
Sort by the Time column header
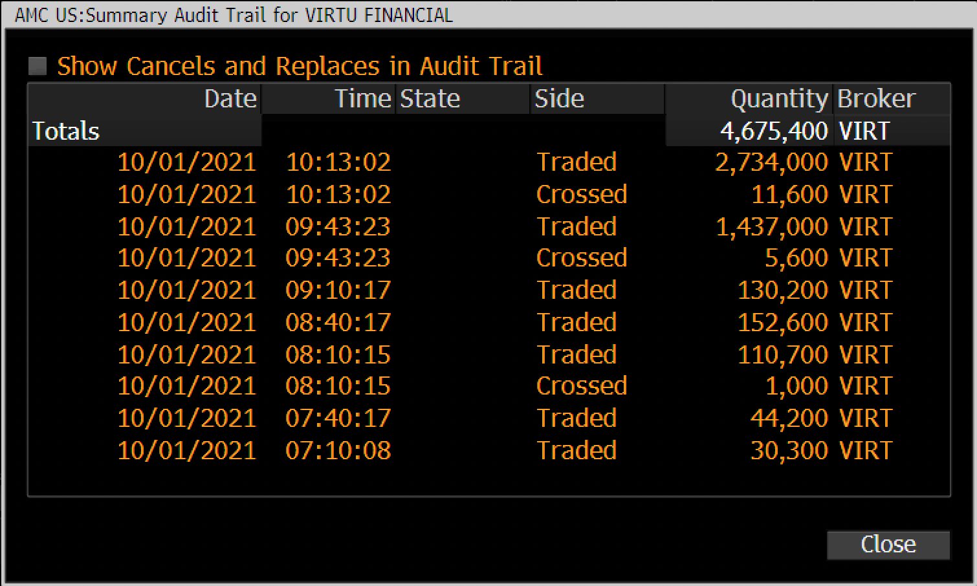[363, 98]
